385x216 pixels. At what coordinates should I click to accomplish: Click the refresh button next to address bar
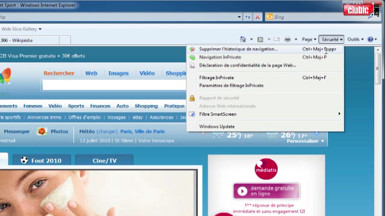(248, 17)
